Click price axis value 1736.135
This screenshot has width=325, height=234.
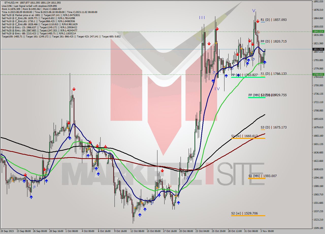pos(318,94)
